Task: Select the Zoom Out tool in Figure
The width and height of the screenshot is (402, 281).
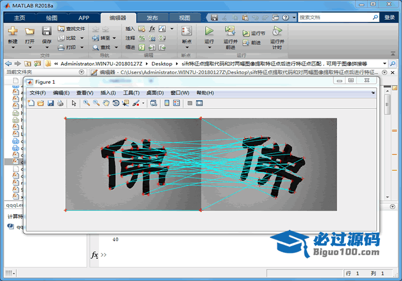Action: 96,103
